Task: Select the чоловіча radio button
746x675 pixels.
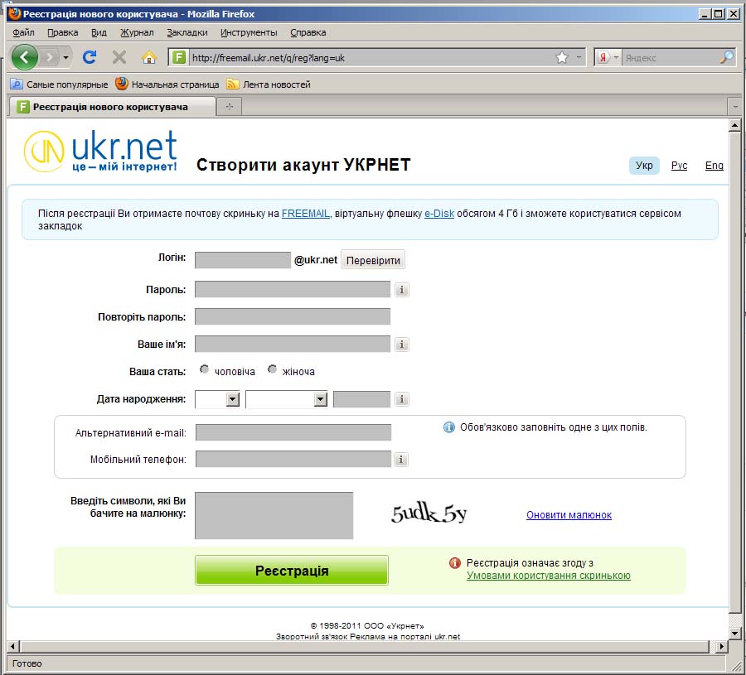Action: (x=204, y=369)
